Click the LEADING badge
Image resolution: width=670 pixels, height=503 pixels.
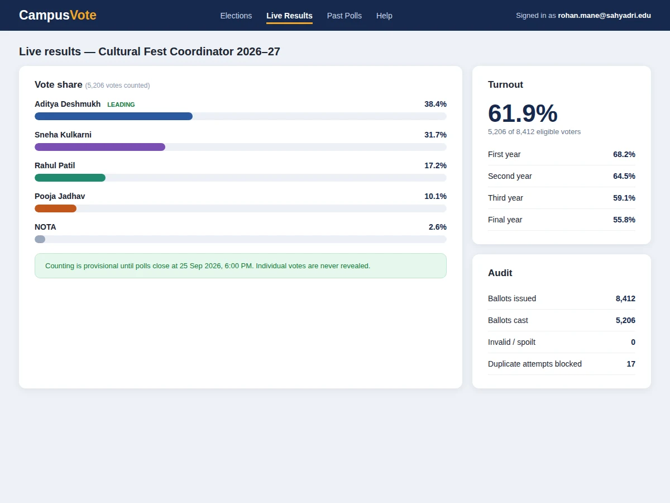click(121, 105)
